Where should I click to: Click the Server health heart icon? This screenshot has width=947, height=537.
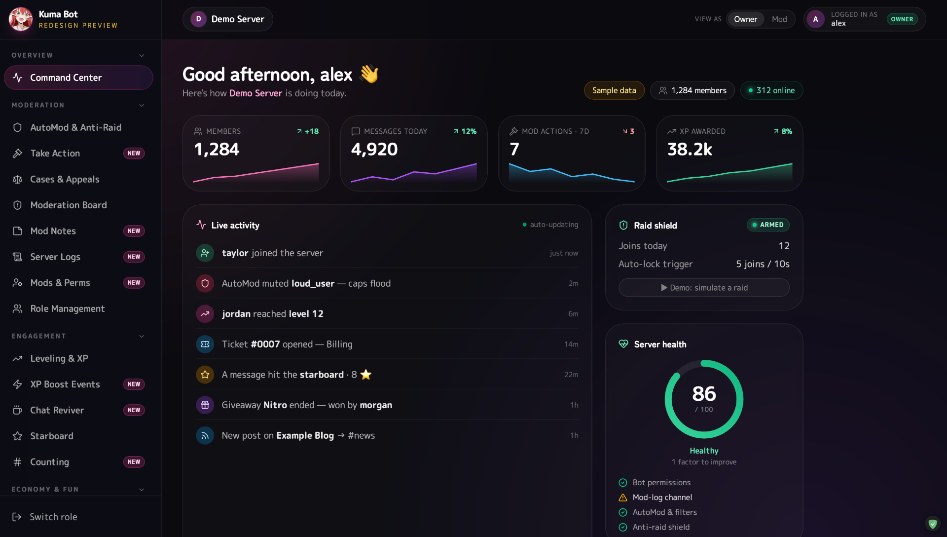tap(623, 344)
